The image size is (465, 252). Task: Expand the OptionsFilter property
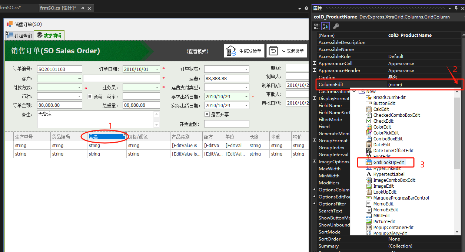315,204
